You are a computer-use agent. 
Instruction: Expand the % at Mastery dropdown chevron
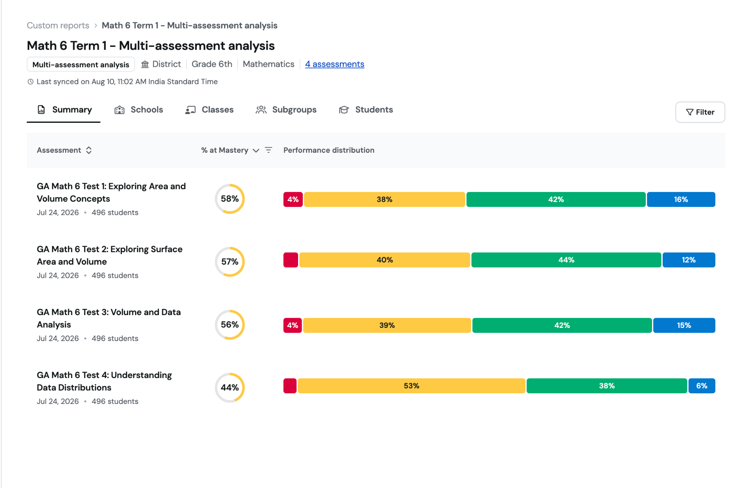tap(256, 151)
